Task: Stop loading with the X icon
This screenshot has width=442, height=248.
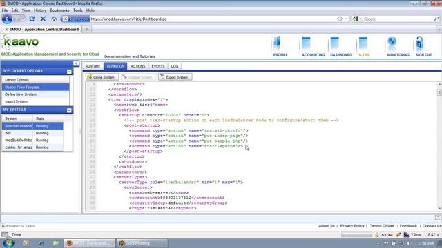Action: (43, 19)
